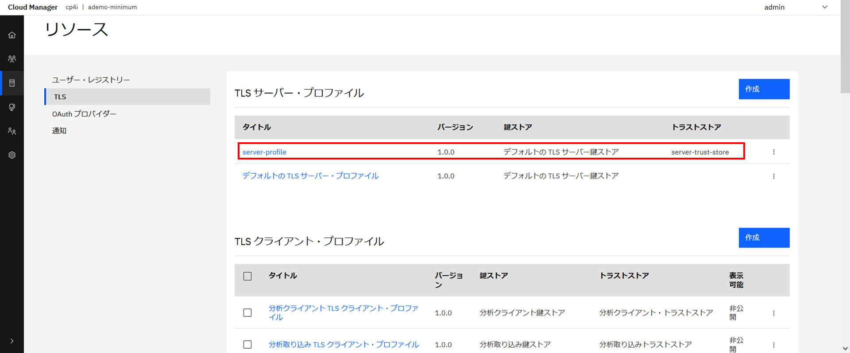Open the デフォルトの TLS サーバー・プロファイル link

pyautogui.click(x=310, y=176)
